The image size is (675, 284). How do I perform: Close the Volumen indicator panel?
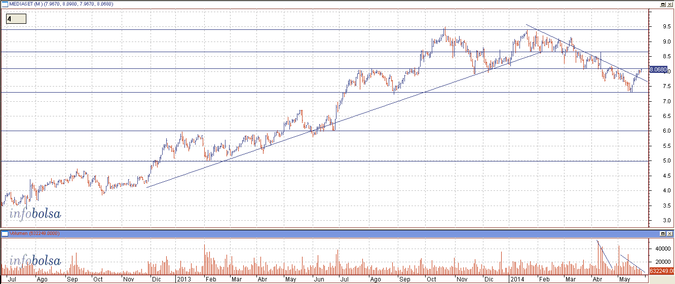click(x=669, y=233)
